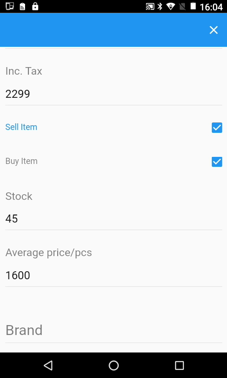The image size is (227, 378).
Task: Tap the Buy Item label text
Action: 21,161
